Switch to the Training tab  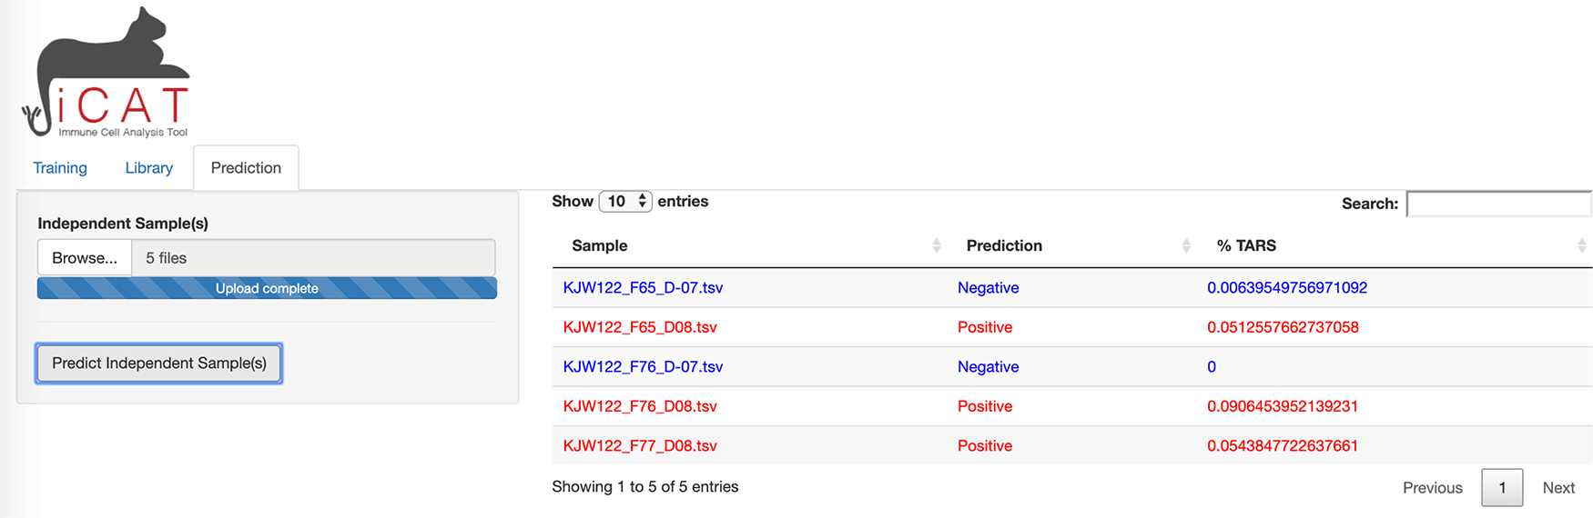[60, 168]
